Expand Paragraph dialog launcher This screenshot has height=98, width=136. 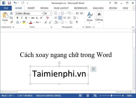(x=83, y=27)
